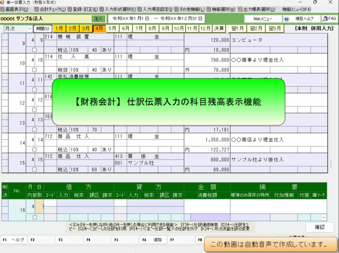
Task: Click 機能メニュー(SF4) item
Action: point(296,9)
